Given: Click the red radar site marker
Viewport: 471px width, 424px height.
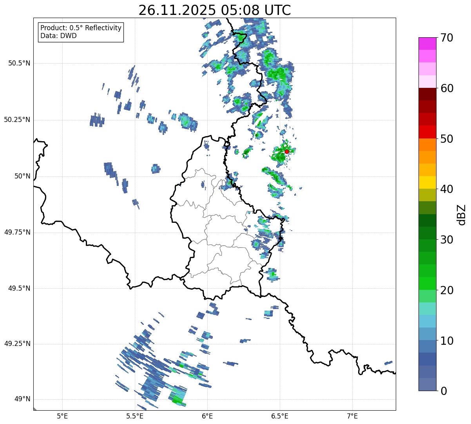Looking at the screenshot, I should (x=287, y=151).
